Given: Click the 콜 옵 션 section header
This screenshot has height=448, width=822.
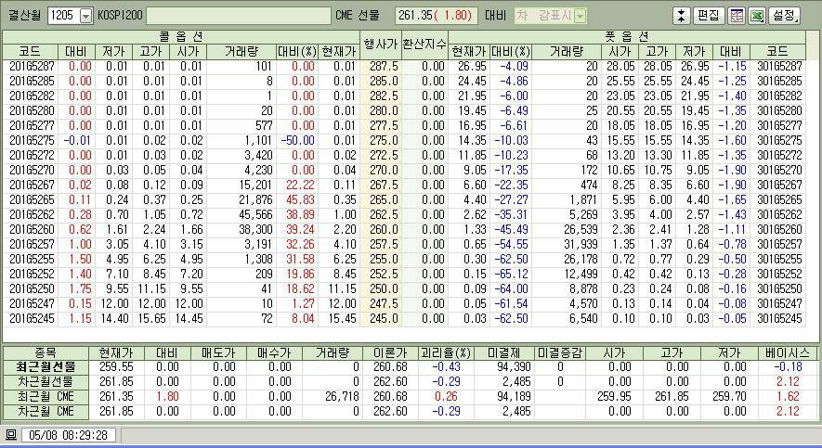Looking at the screenshot, I should [181, 36].
